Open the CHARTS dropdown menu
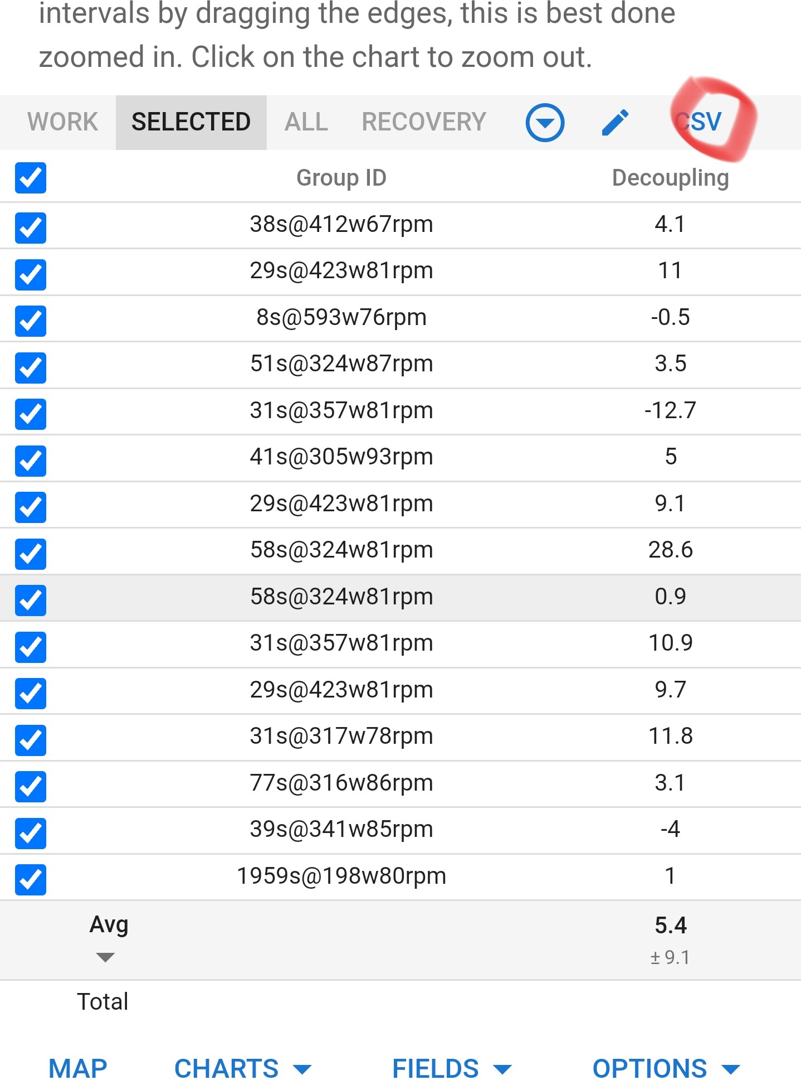Screen dimensions: 801x1080 tap(243, 1068)
